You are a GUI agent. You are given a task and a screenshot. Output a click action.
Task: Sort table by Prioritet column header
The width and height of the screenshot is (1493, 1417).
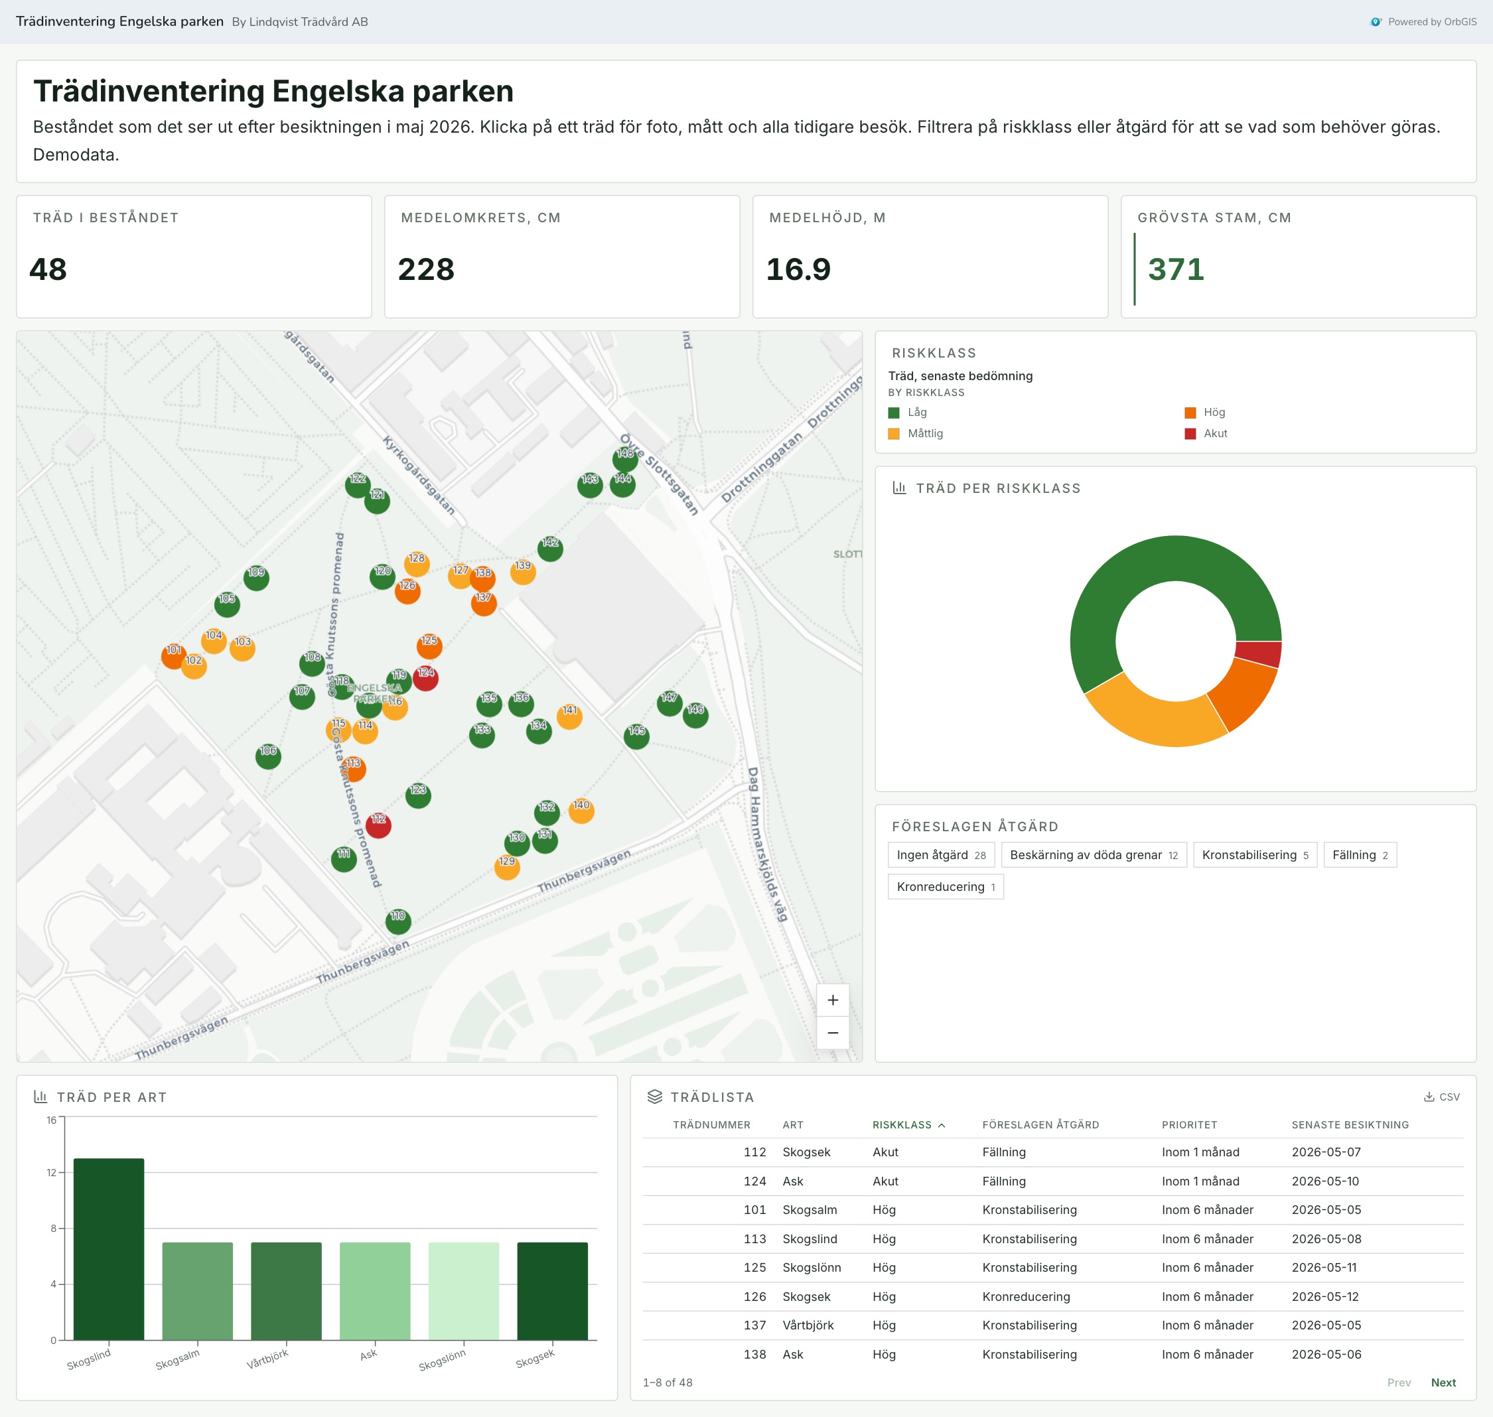(1189, 1124)
